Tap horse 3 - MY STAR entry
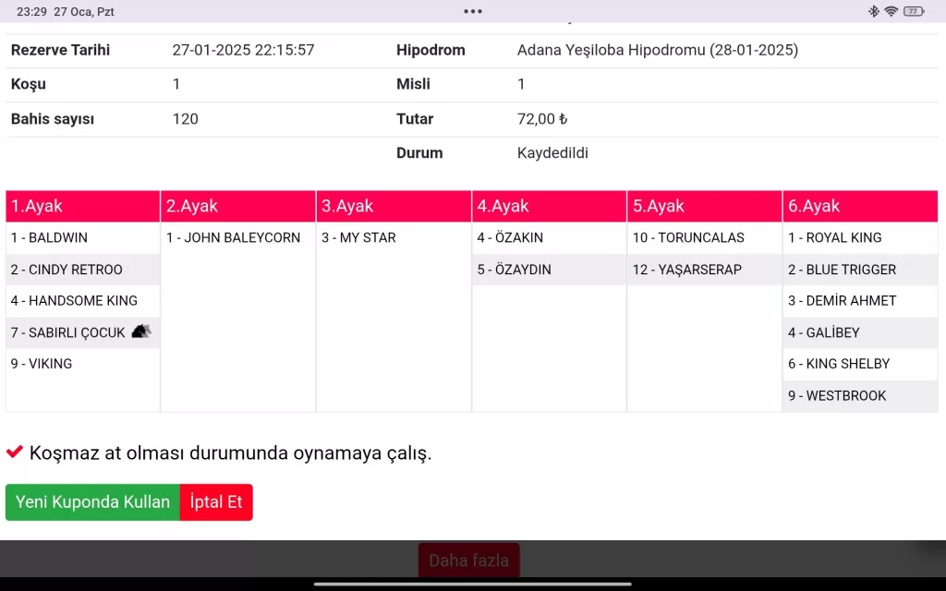Viewport: 946px width, 591px height. click(x=358, y=237)
